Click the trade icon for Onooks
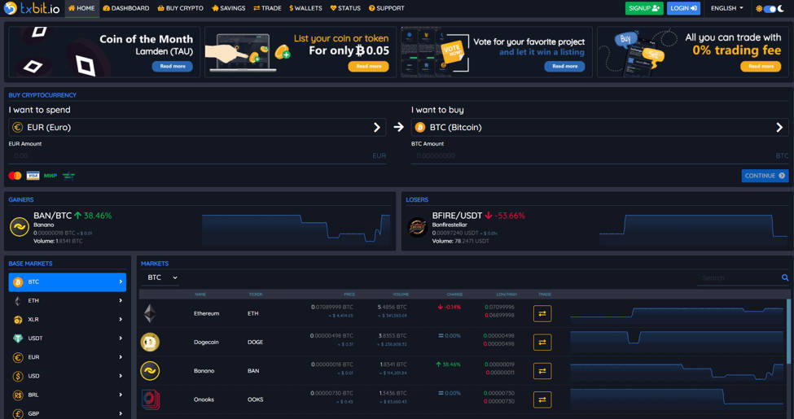794x419 pixels. pos(542,399)
